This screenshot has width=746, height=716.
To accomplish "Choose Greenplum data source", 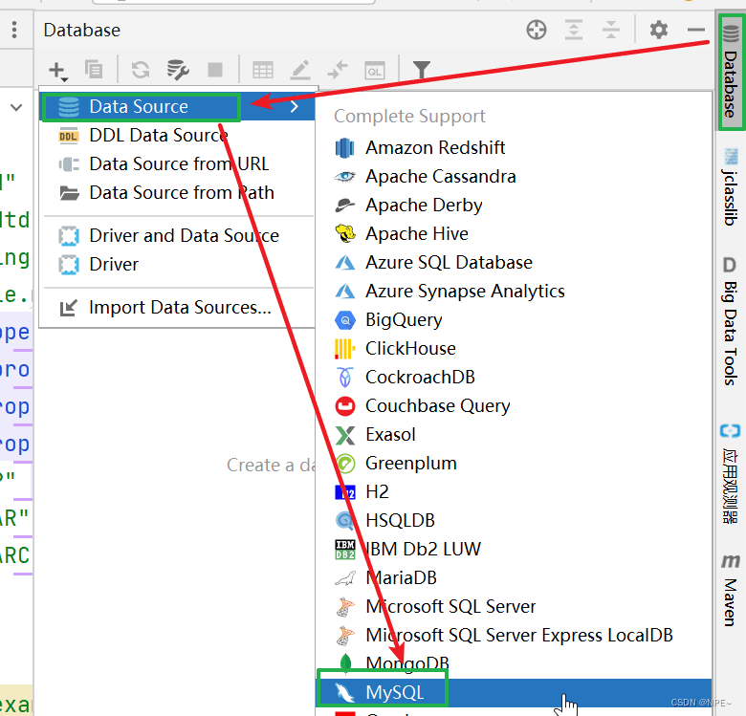I will click(x=514, y=463).
